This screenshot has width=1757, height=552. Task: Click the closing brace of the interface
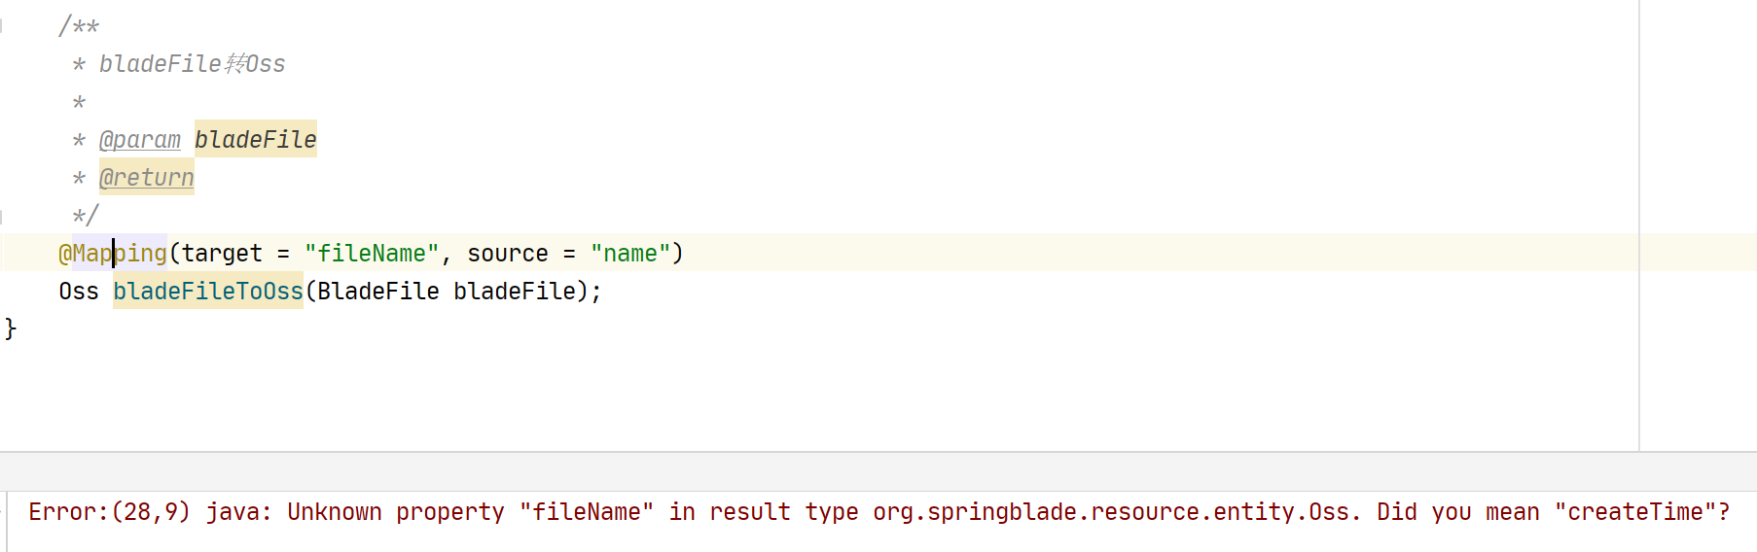[11, 329]
